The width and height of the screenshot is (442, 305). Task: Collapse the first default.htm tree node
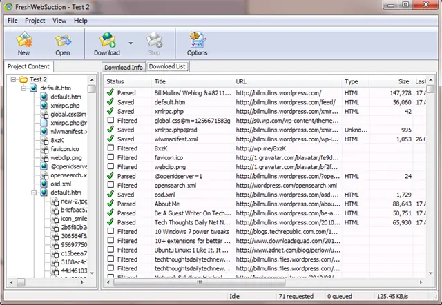pos(23,89)
